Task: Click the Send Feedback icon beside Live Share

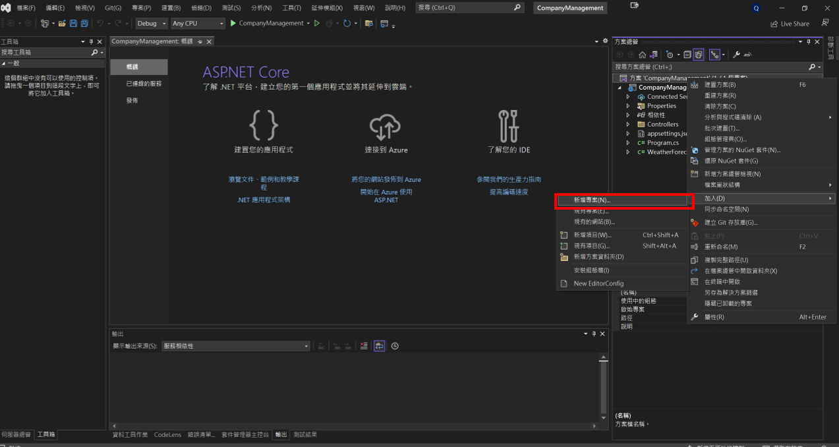Action: 825,23
